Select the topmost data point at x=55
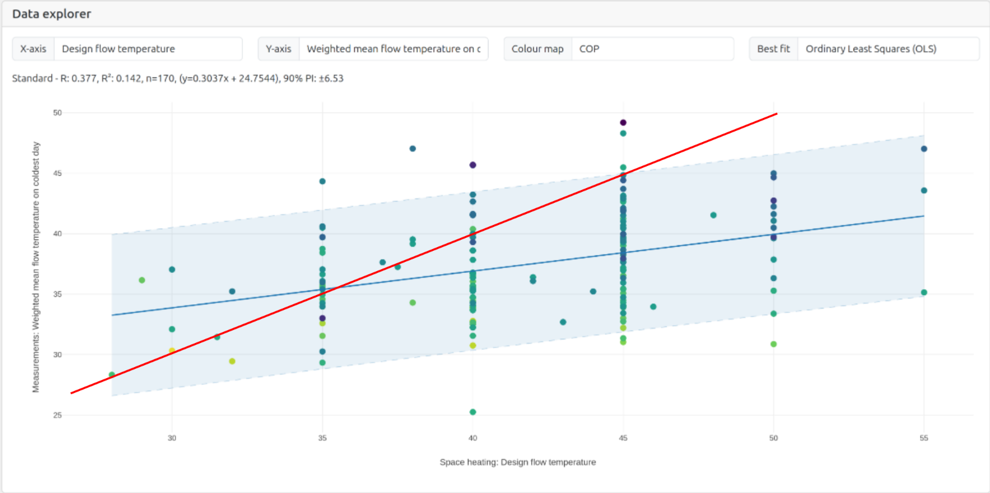The width and height of the screenshot is (990, 493). pos(924,149)
